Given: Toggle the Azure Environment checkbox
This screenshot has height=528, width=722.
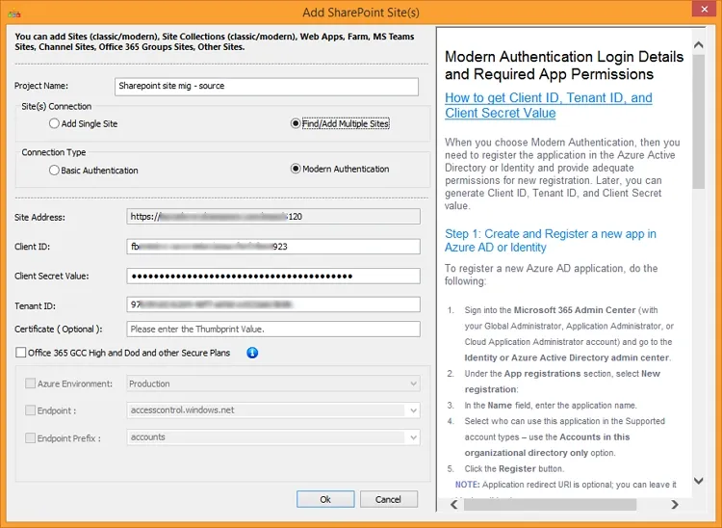Looking at the screenshot, I should 31,383.
